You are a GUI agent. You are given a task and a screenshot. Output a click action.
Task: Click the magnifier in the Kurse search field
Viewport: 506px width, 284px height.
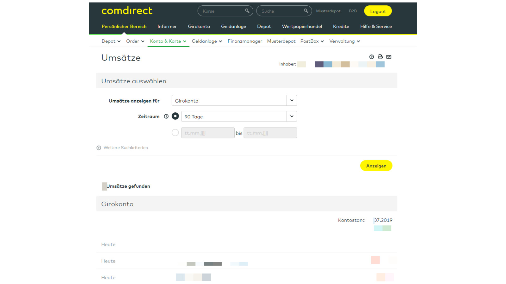247,11
